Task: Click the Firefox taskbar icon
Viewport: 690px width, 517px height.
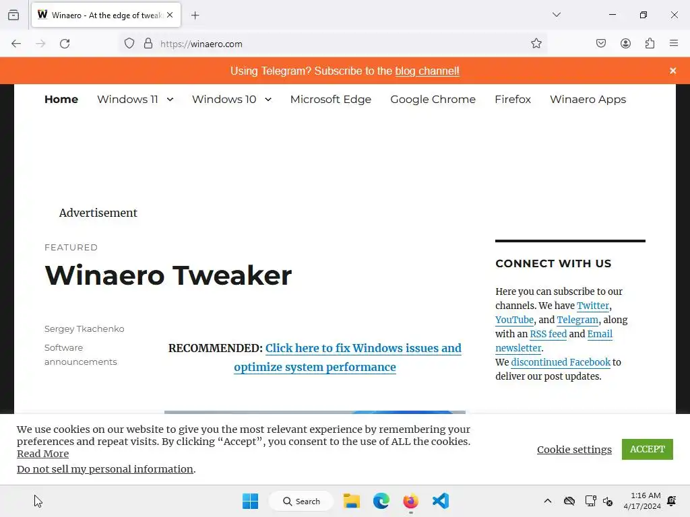Action: (410, 501)
